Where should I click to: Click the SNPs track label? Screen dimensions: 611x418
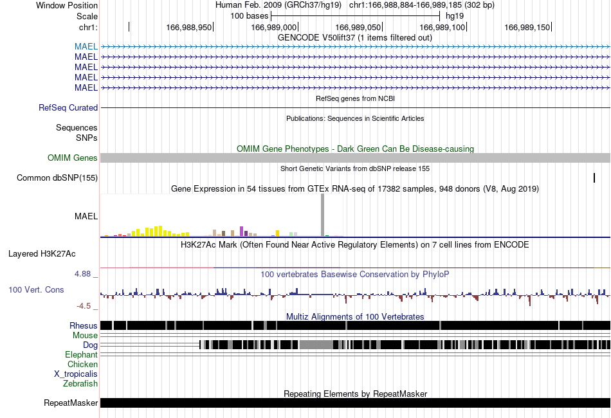click(87, 138)
